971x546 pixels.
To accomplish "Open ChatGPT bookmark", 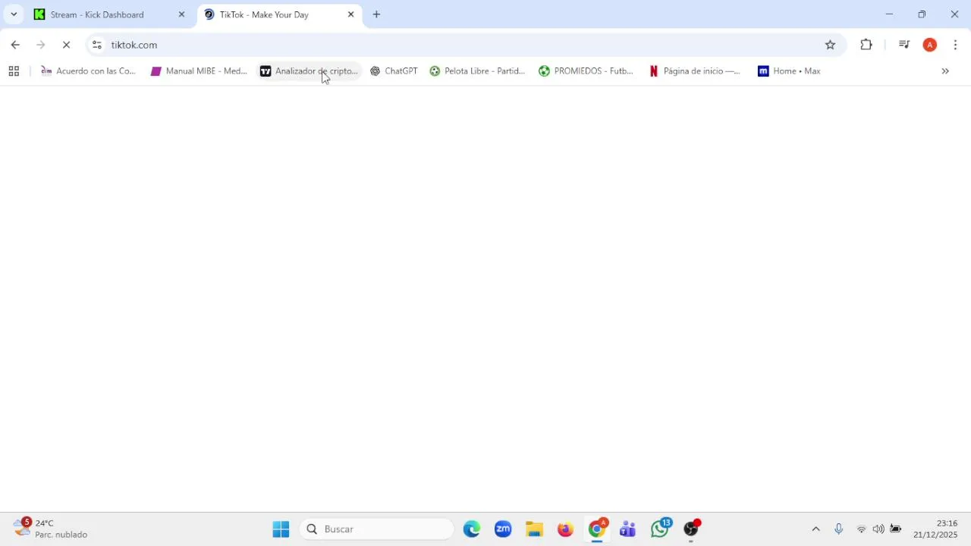I will coord(394,71).
